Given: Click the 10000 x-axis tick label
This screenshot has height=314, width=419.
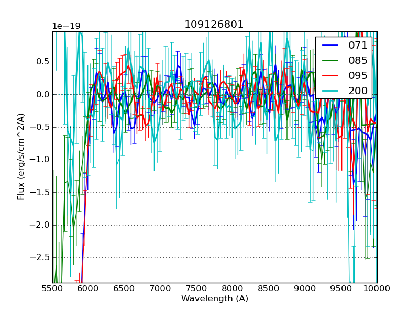Looking at the screenshot, I should (377, 289).
